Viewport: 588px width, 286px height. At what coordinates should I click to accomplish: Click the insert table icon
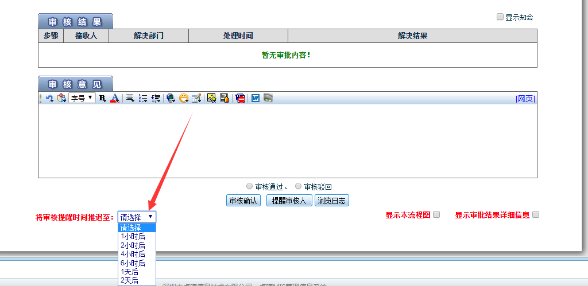196,99
